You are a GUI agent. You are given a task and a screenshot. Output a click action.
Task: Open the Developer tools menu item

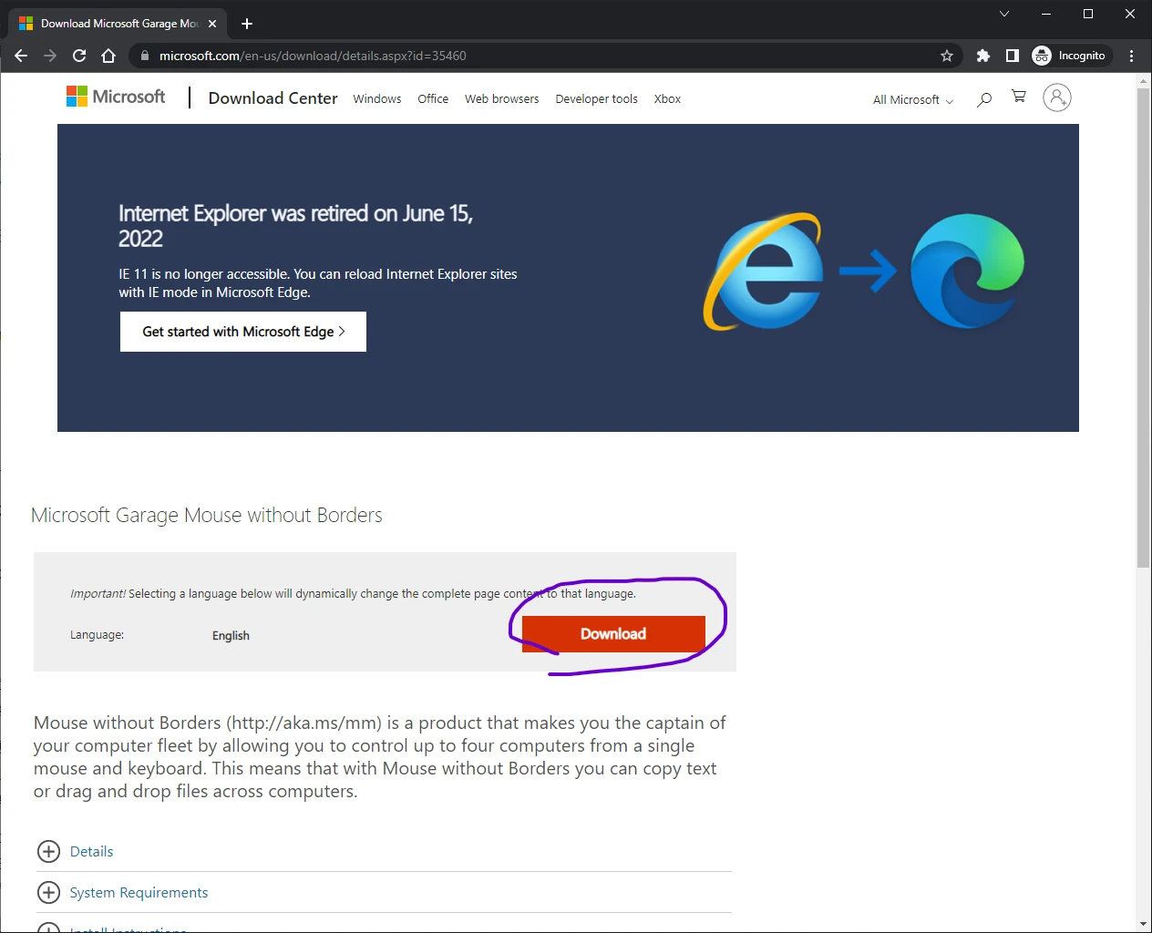[x=596, y=98]
